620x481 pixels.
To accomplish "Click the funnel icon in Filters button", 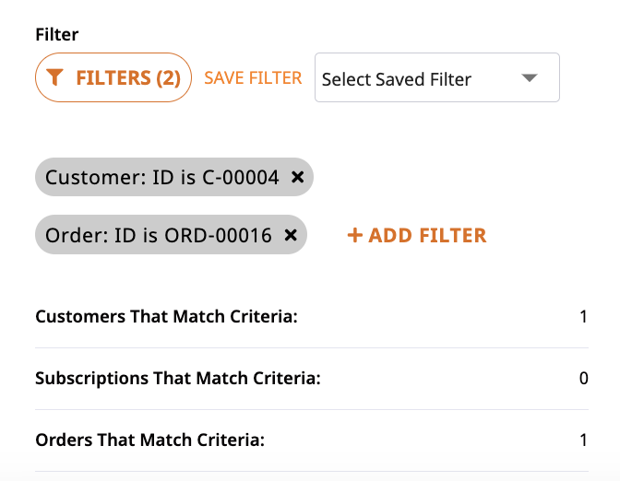I will coord(54,77).
